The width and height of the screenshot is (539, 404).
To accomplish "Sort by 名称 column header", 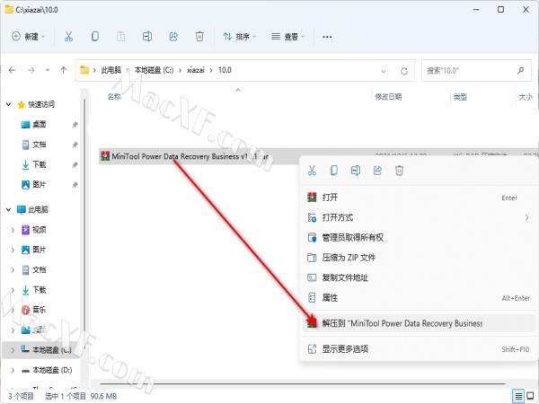I will [114, 97].
